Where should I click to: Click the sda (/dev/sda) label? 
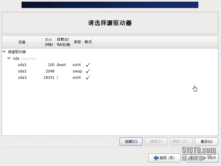click(25, 58)
